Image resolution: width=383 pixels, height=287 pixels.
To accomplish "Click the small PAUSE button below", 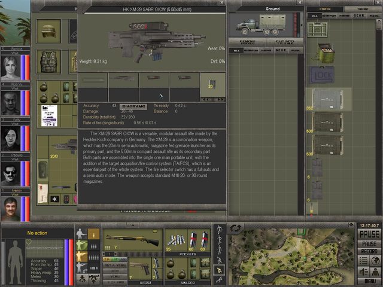I will pyautogui.click(x=369, y=244).
